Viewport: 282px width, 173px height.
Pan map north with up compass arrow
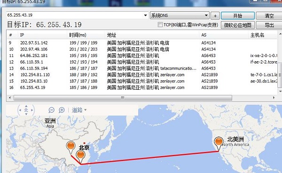click(26, 106)
